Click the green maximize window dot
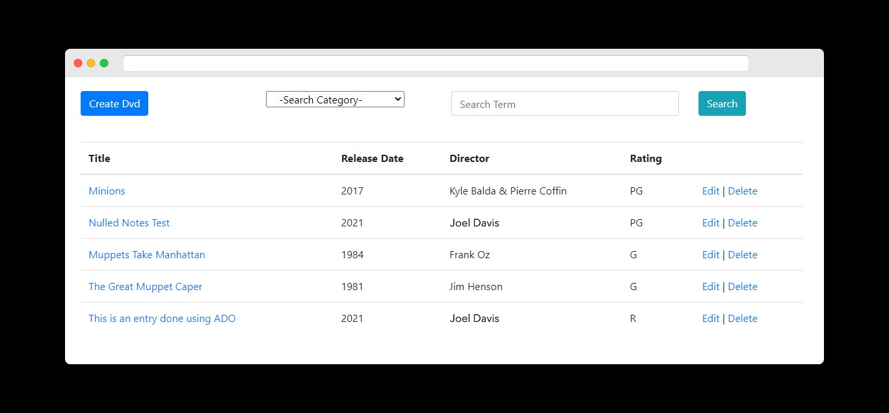Screen dimensions: 889x413 (x=104, y=63)
